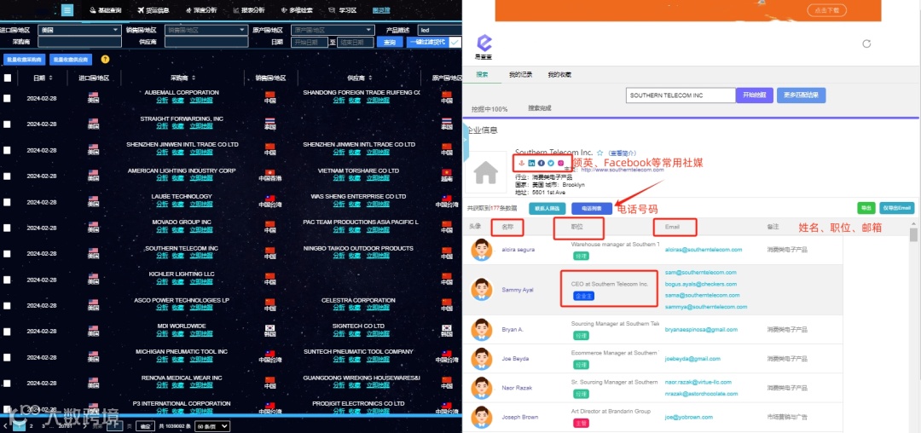Check the SOUTHERN TELECOM INC row checkbox
This screenshot has height=433, width=921.
click(x=7, y=253)
